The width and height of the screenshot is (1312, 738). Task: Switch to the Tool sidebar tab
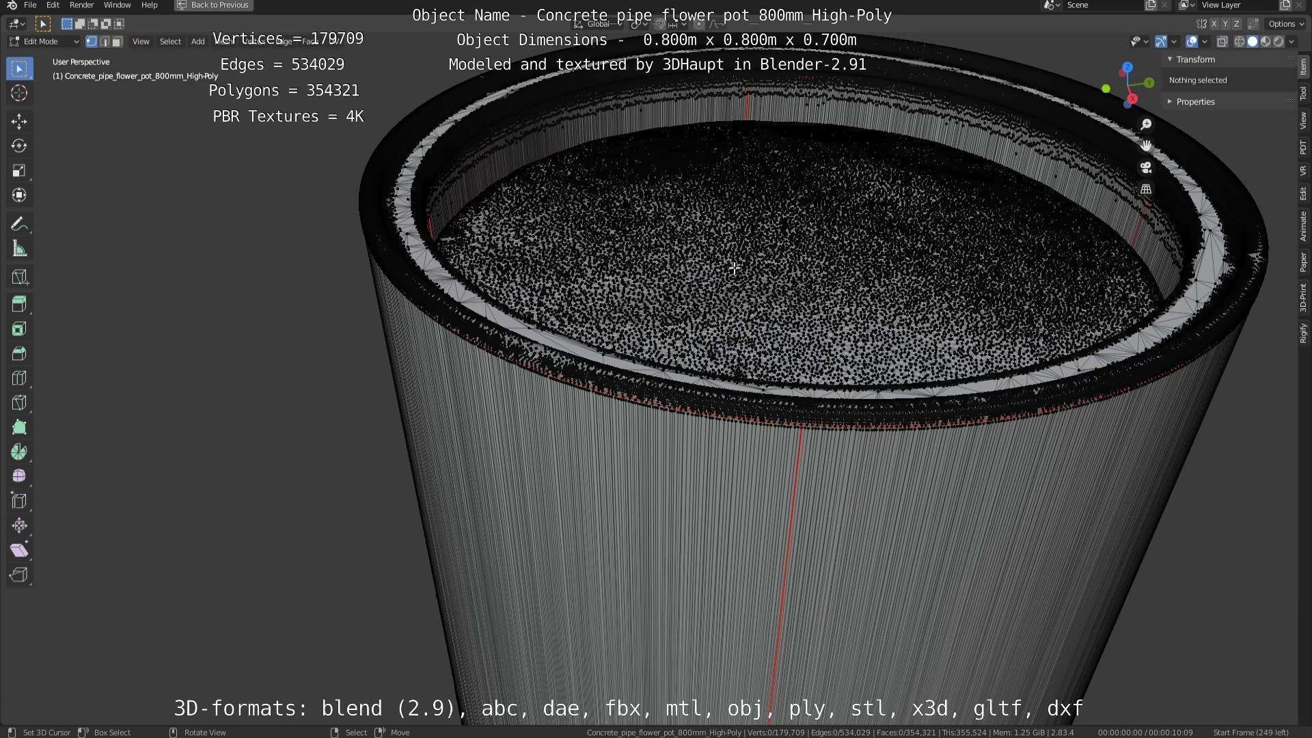click(1303, 94)
